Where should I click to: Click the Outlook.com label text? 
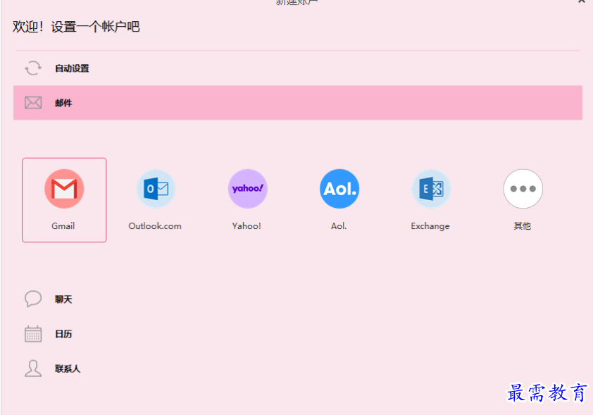click(155, 226)
